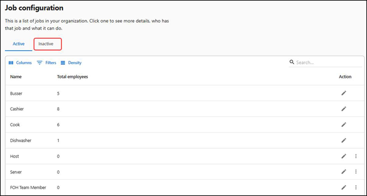Edit the FOH Team Member job
The image size is (367, 196).
coord(343,187)
